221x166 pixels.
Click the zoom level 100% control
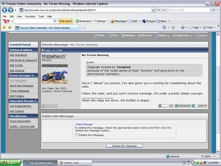208,156
